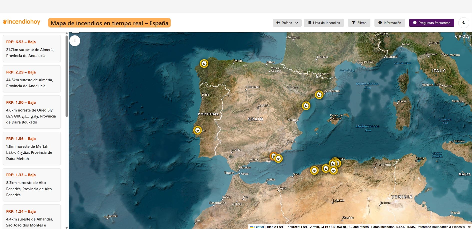Select the fire marker in northwest Galicia
Viewport: 472px width, 229px height.
pos(204,63)
